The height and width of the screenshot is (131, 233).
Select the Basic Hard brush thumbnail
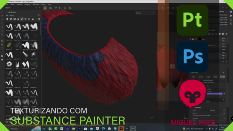tap(25, 45)
